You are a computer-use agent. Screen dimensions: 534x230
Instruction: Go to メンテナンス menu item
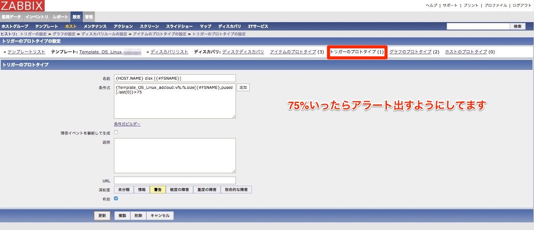click(x=95, y=26)
